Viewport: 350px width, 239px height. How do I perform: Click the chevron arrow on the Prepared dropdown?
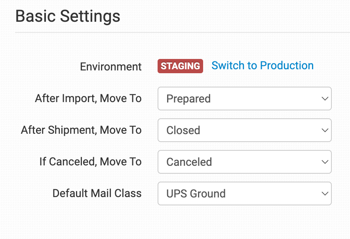coord(325,99)
